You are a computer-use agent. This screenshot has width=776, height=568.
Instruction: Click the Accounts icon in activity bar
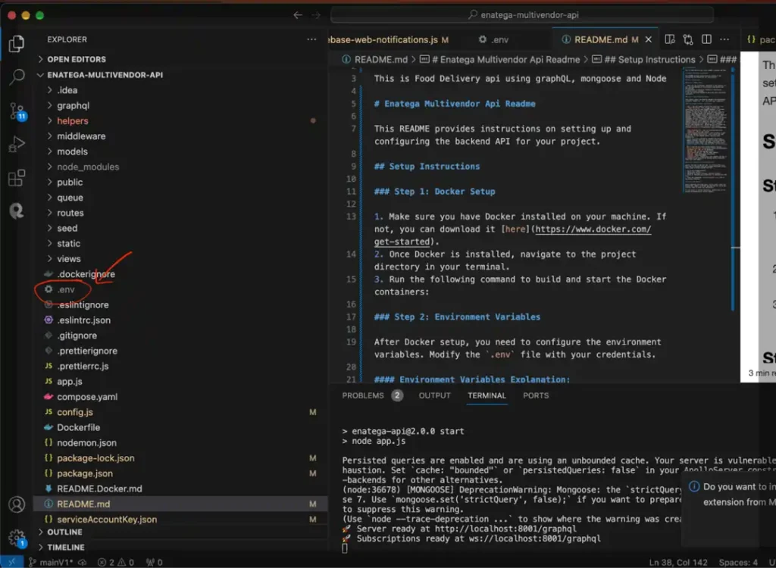(x=17, y=504)
